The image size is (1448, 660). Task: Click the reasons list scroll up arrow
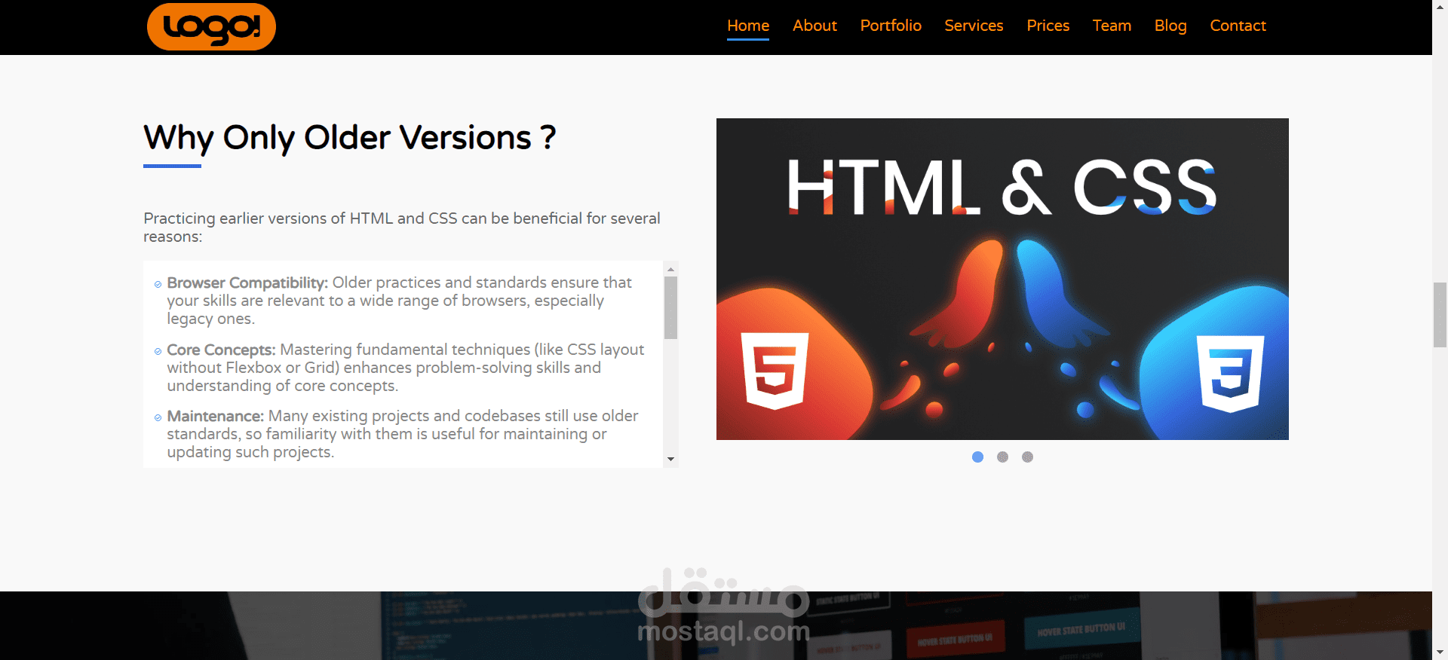pyautogui.click(x=670, y=269)
